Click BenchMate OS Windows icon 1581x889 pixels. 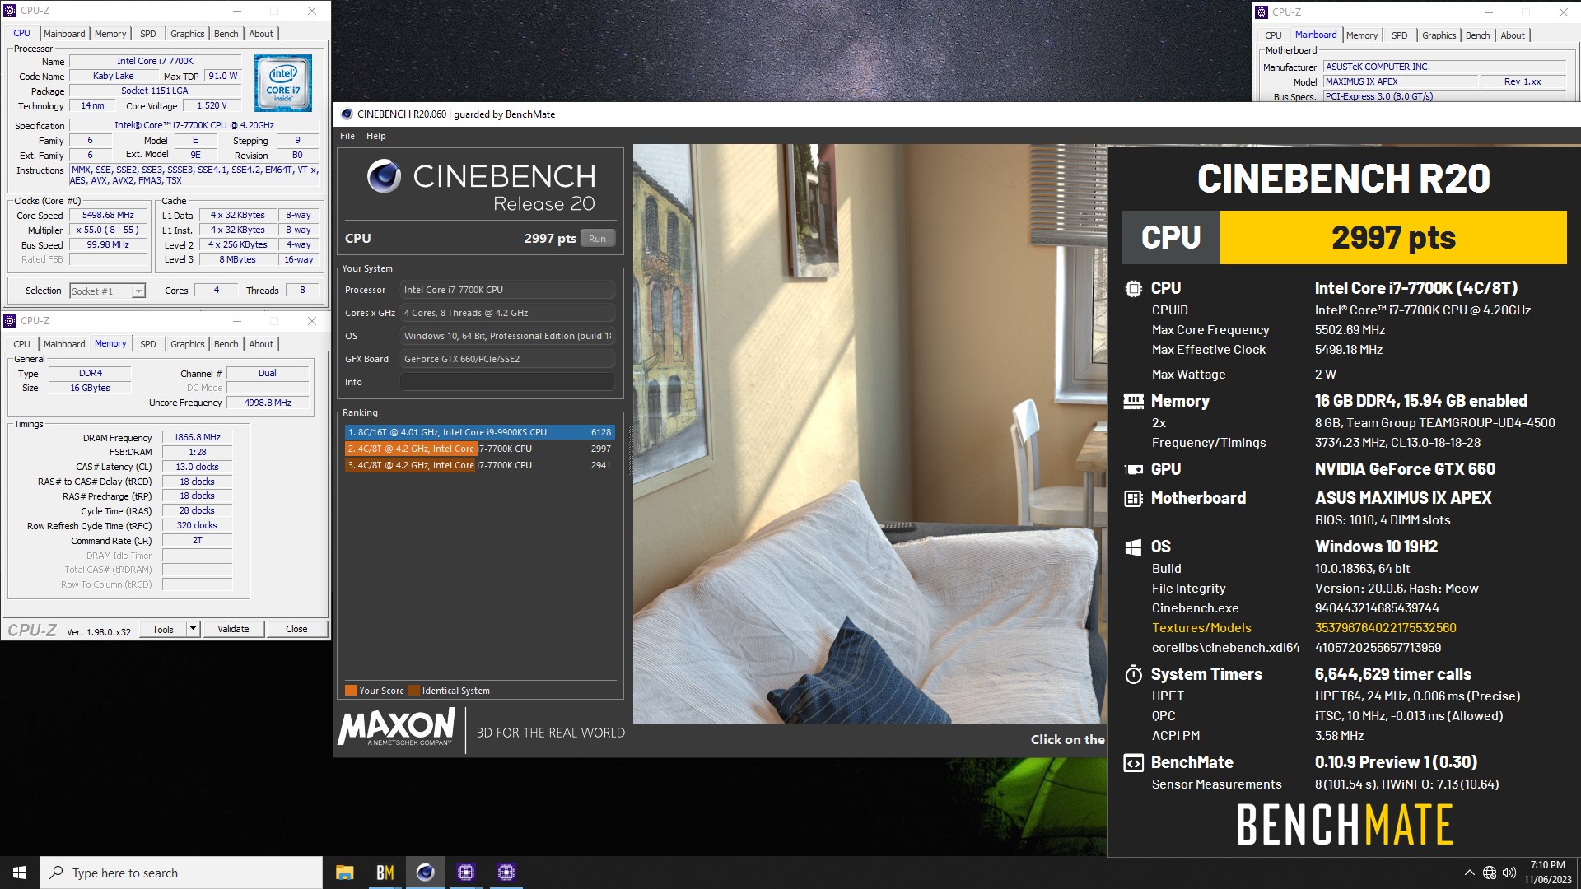1133,547
